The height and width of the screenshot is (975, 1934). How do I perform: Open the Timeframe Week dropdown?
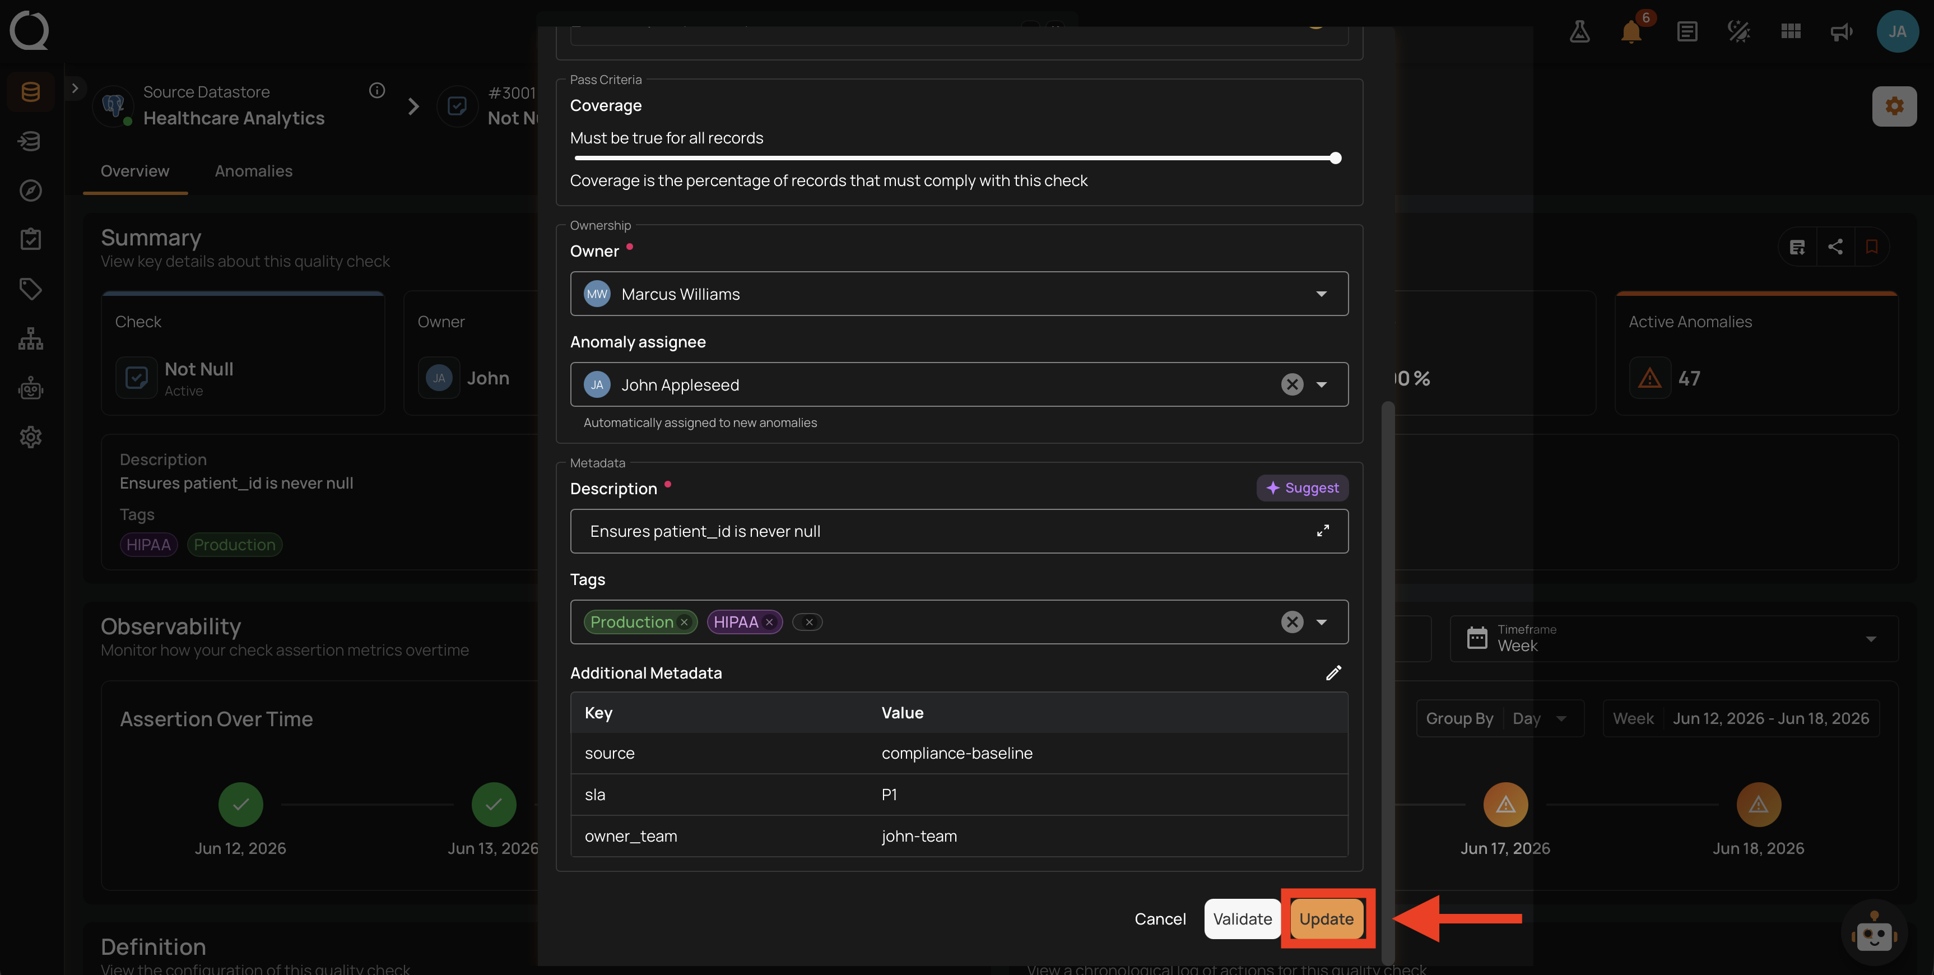tap(1673, 638)
